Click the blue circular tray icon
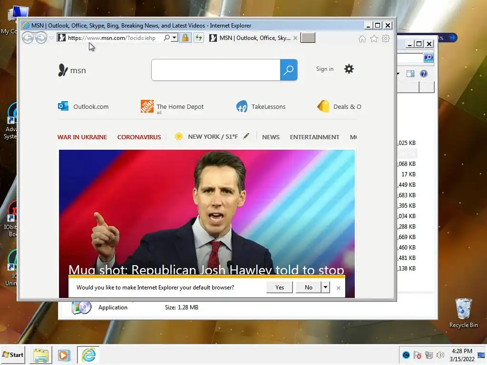Image resolution: width=487 pixels, height=365 pixels. click(406, 355)
